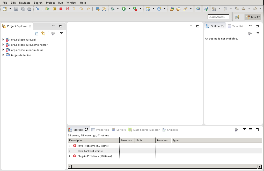This screenshot has width=264, height=171.
Task: Open the dropdown arrow beside New Server icon
Action: click(x=153, y=9)
